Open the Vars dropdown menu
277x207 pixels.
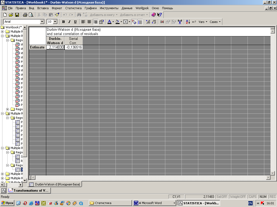203,22
